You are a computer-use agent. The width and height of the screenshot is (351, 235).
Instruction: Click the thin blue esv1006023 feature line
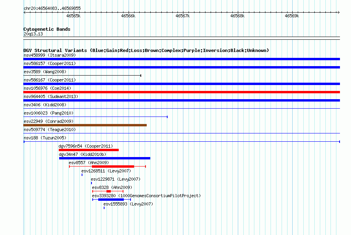pyautogui.click(x=95, y=117)
